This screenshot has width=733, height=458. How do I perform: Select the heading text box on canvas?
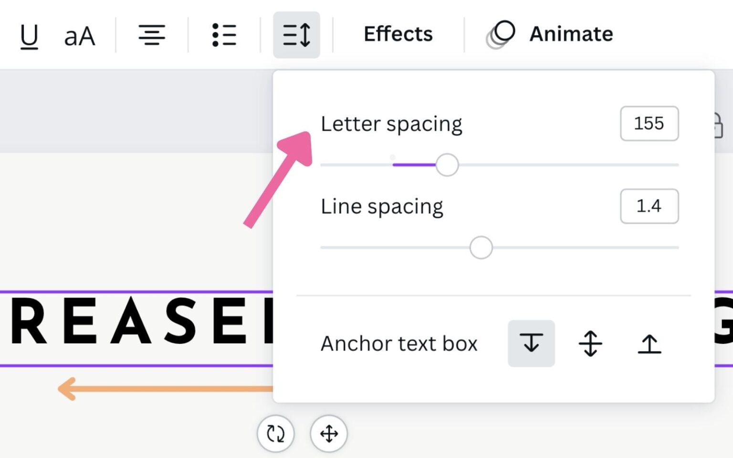click(136, 328)
